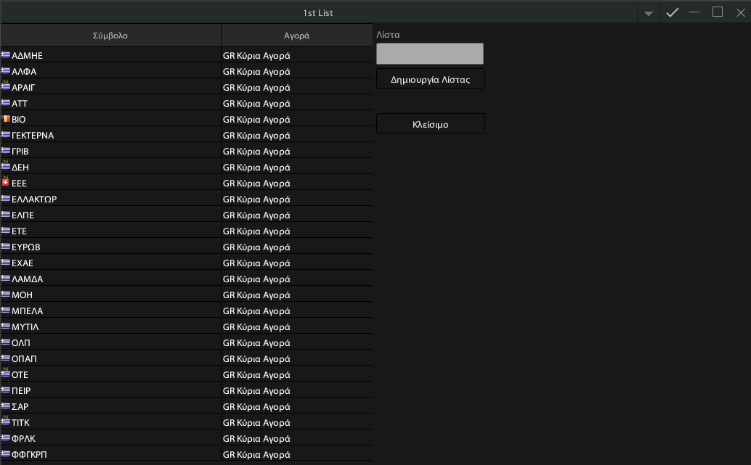Focus the Λίστα name input field

[x=430, y=54]
